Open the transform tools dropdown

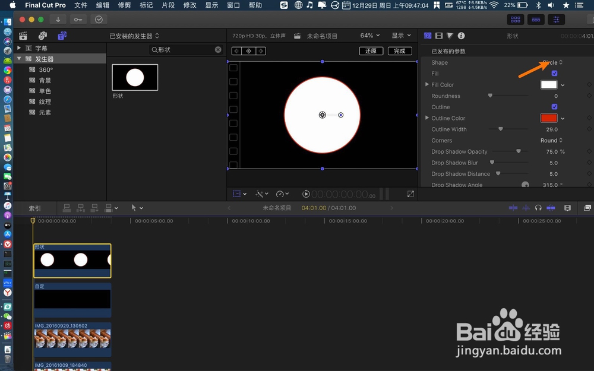[x=239, y=194]
